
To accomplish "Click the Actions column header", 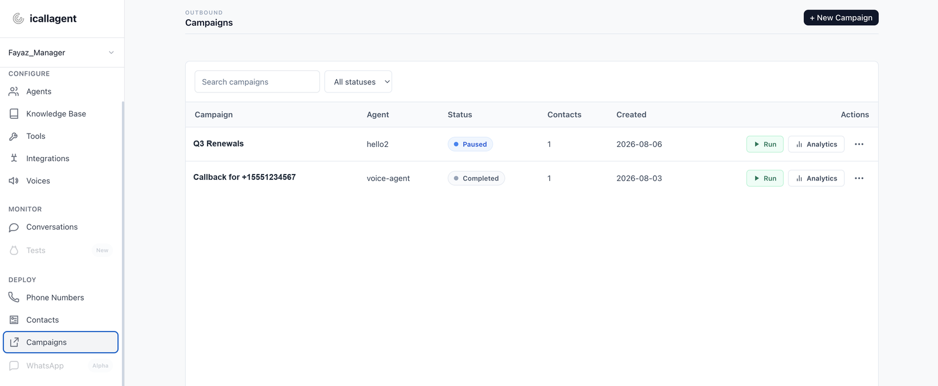I will click(x=855, y=115).
